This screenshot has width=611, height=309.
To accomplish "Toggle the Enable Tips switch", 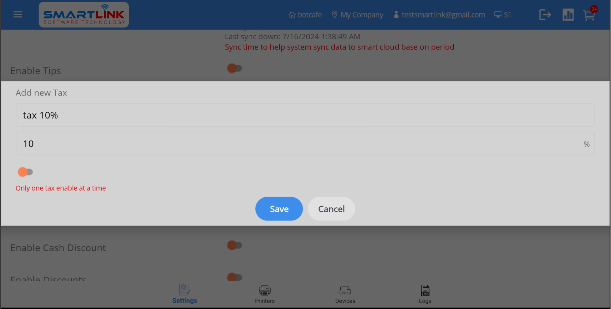I will 235,68.
